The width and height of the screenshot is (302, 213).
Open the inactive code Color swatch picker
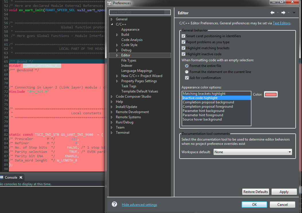tap(271, 94)
